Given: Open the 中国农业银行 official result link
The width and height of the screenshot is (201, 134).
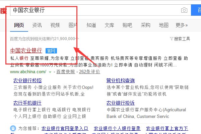Looking at the screenshot, I should [x=26, y=50].
